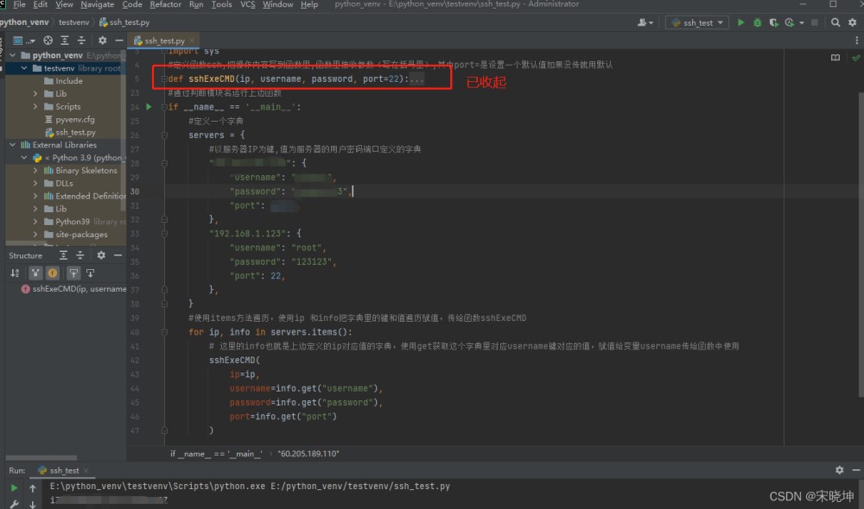Screen dimensions: 864x509
Task: Toggle show fields icon in Structure panel
Action: [x=53, y=273]
